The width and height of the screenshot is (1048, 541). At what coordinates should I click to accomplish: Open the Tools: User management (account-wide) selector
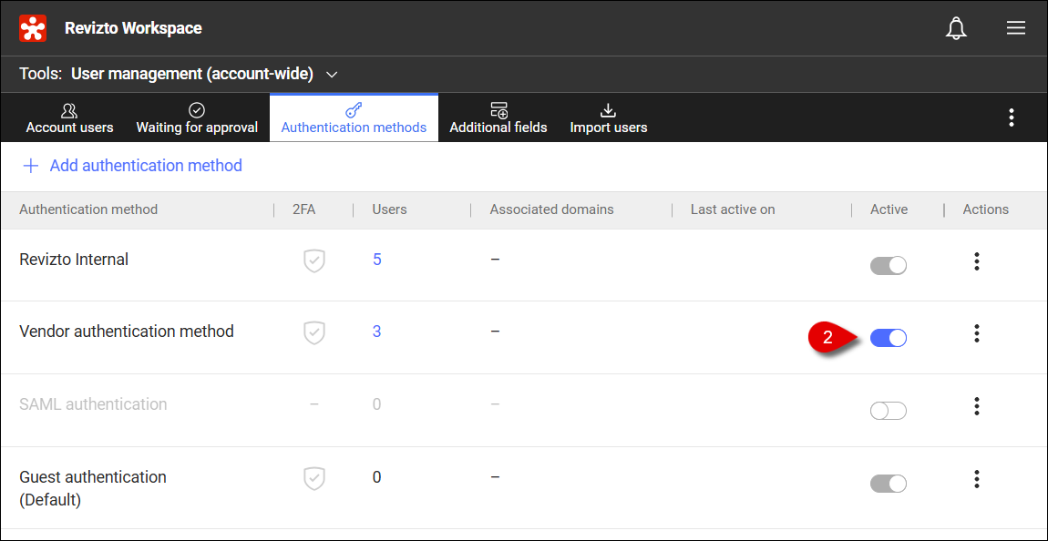coord(179,74)
